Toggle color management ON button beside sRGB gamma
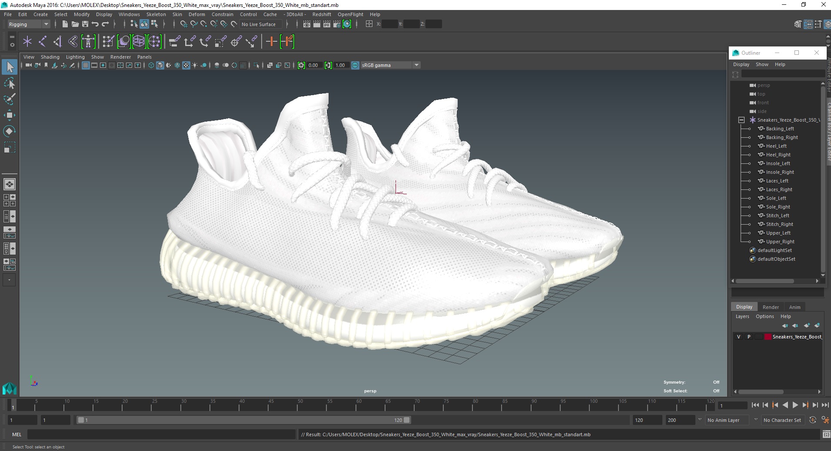This screenshot has width=831, height=451. (355, 65)
